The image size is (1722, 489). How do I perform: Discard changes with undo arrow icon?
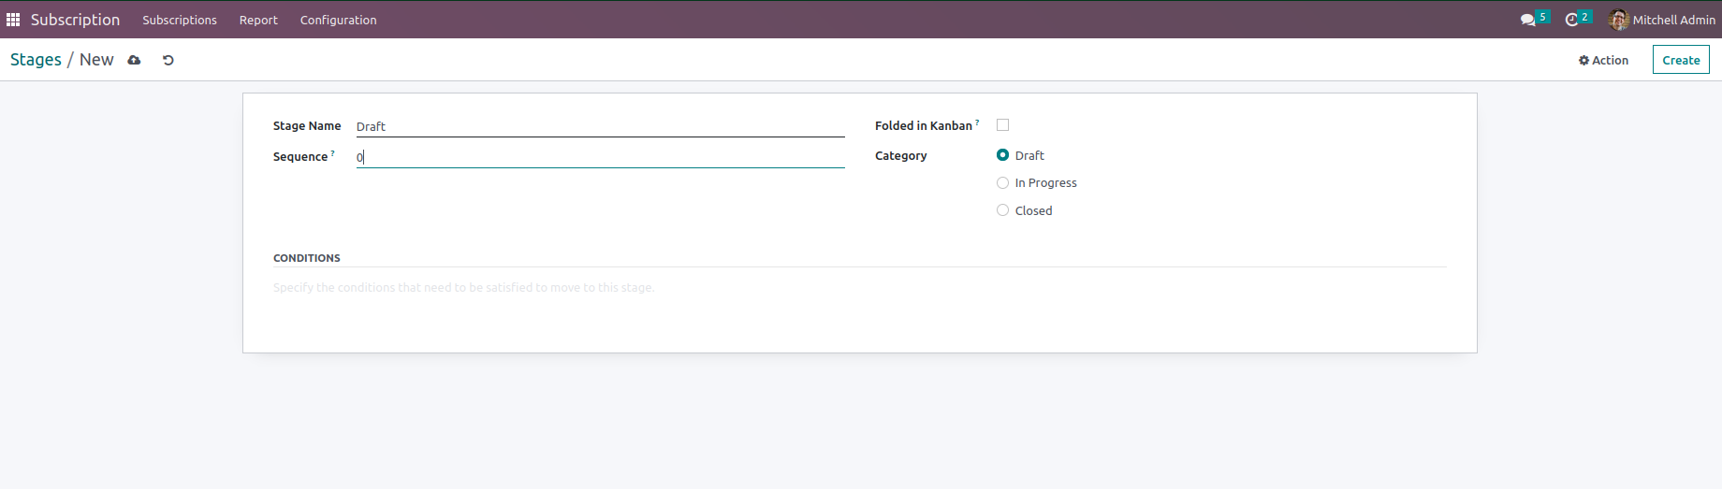[x=168, y=60]
